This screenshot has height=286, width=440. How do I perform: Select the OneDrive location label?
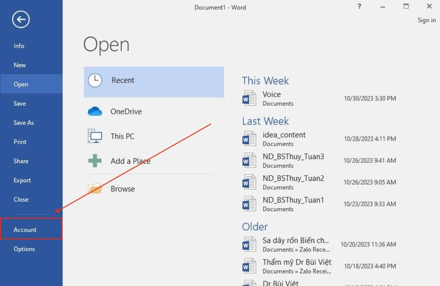[x=126, y=111]
